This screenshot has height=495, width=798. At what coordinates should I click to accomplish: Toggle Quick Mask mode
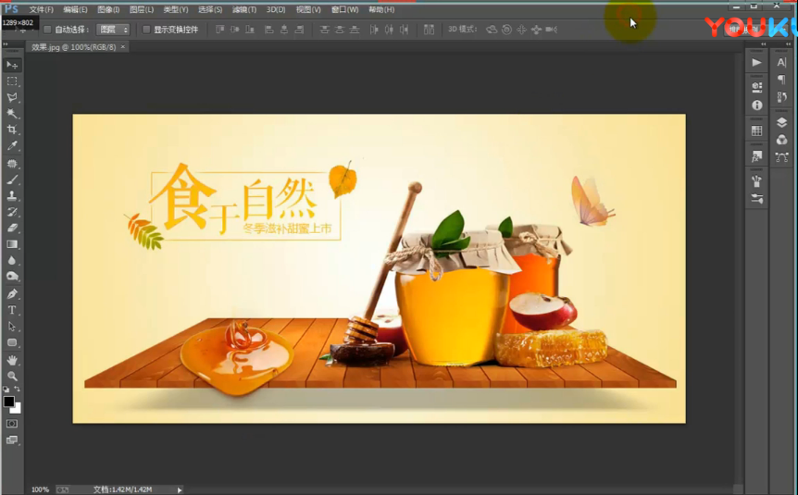(12, 423)
